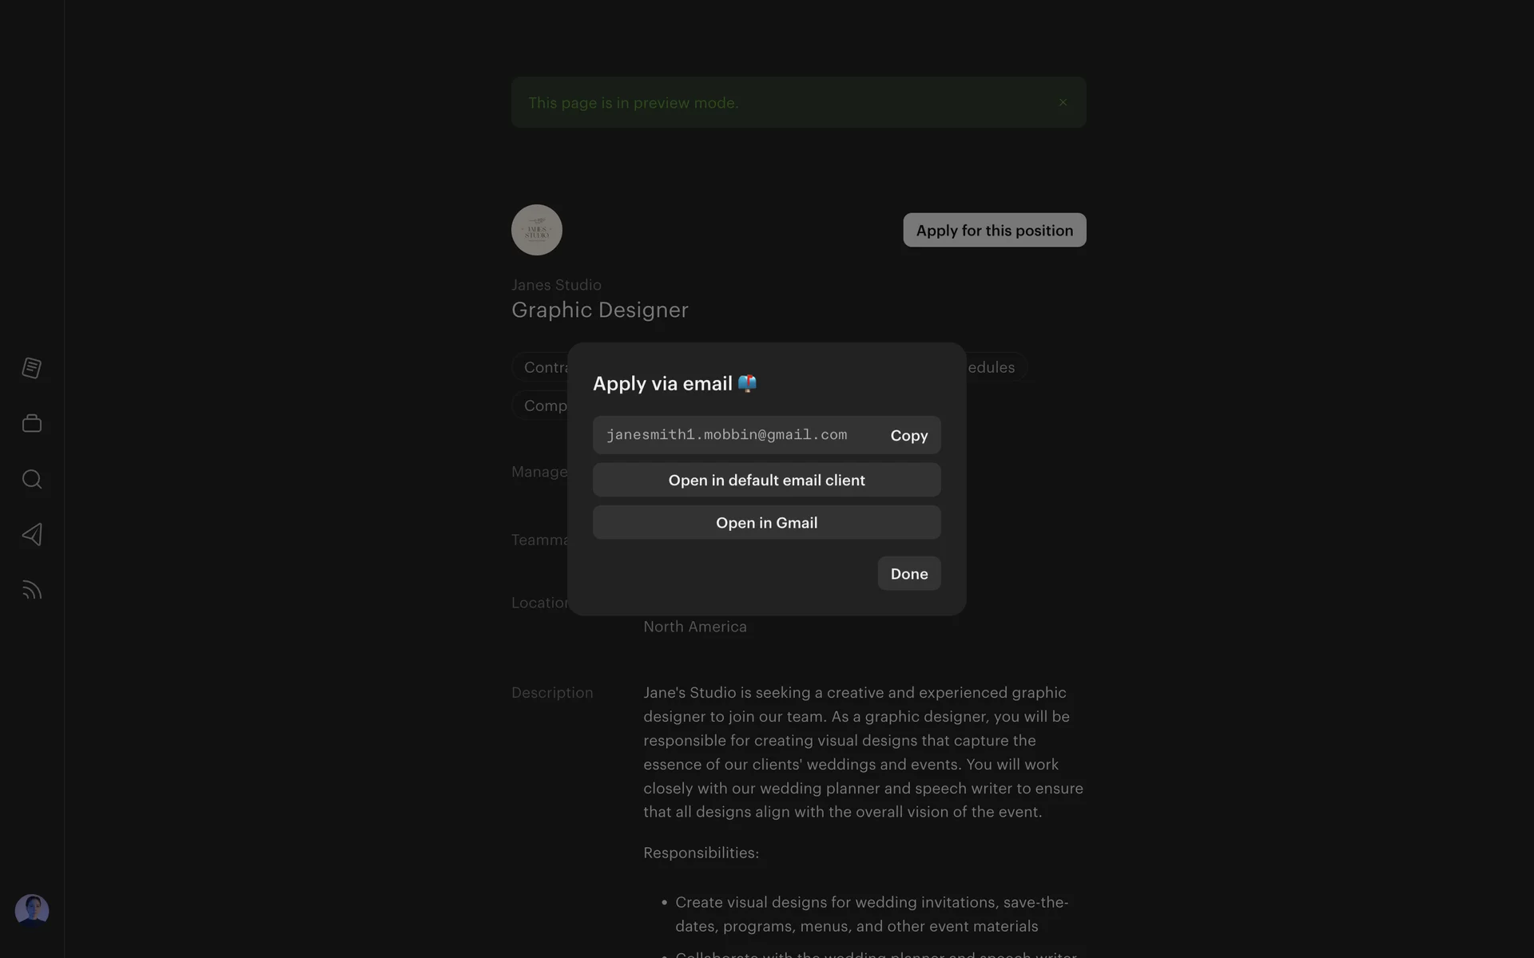Click the Janes Studio company name
The image size is (1534, 958).
(x=556, y=285)
